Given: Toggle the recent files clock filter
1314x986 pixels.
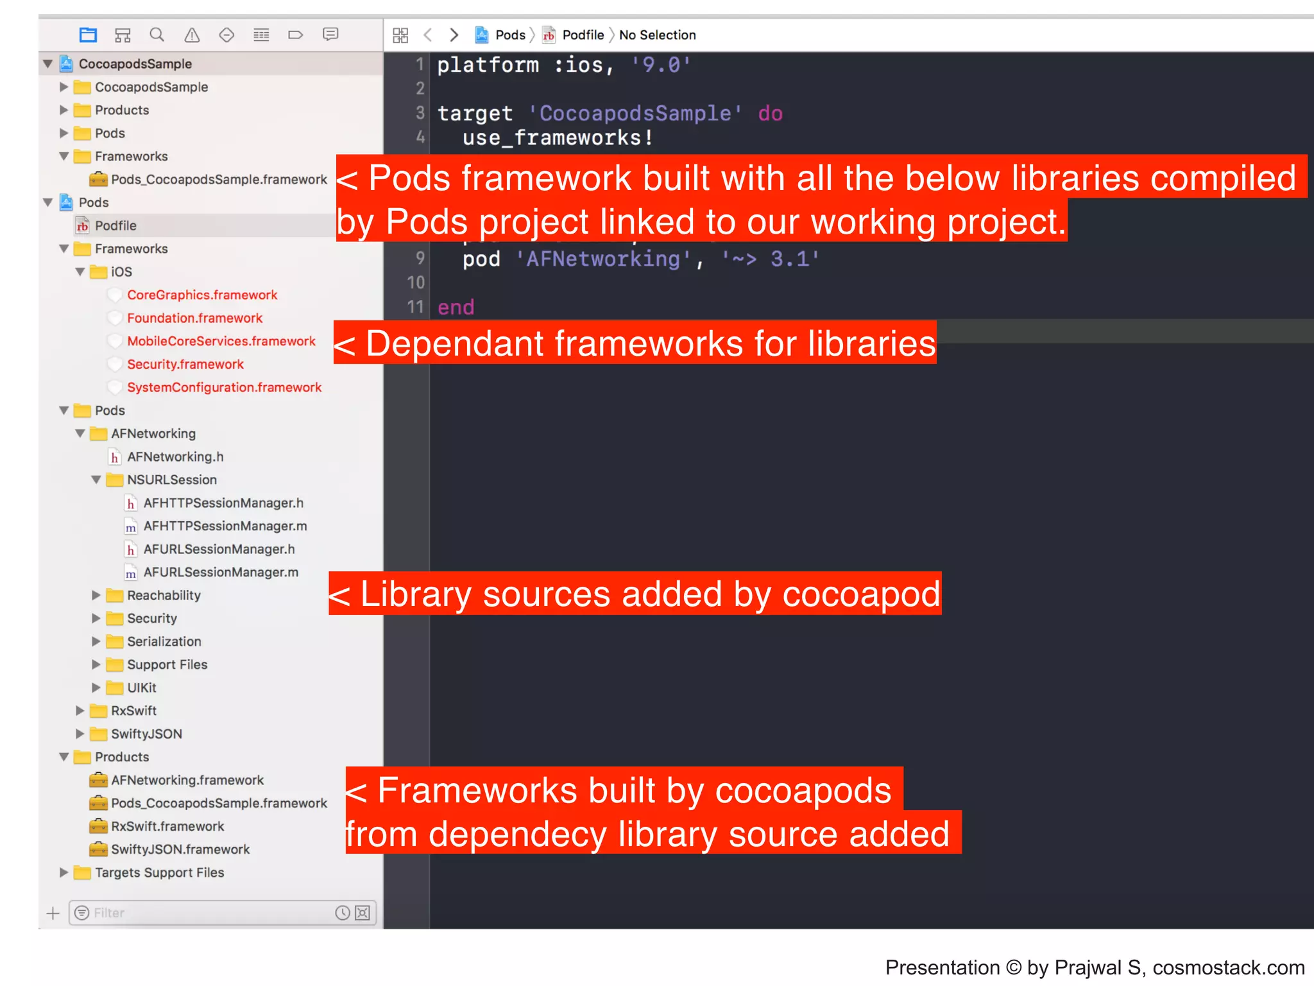Looking at the screenshot, I should point(343,913).
